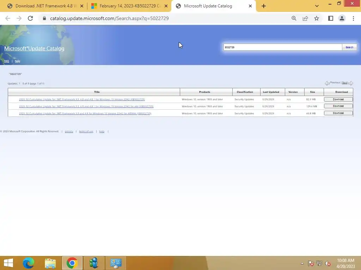
Task: Reload the catalog page
Action: 30,18
